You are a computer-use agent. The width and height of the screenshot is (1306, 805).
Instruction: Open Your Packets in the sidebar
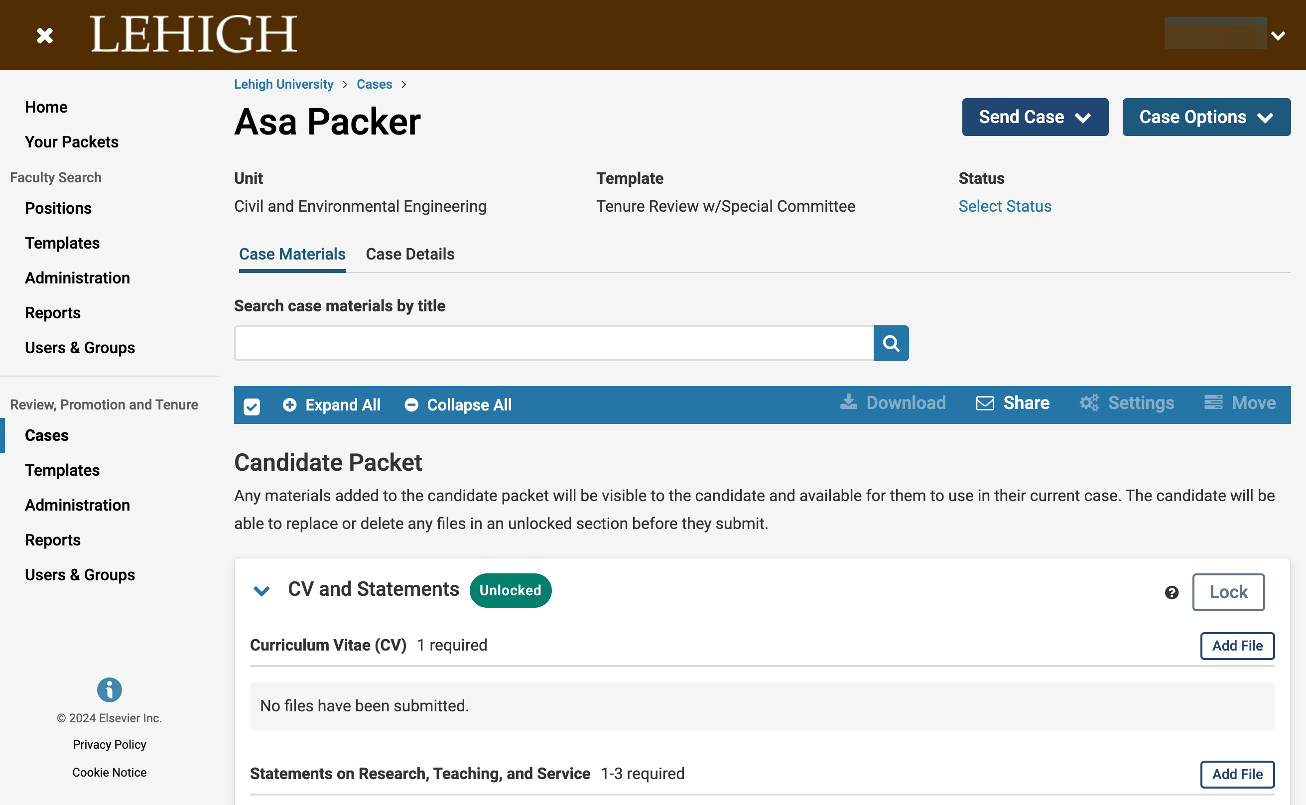pos(72,142)
